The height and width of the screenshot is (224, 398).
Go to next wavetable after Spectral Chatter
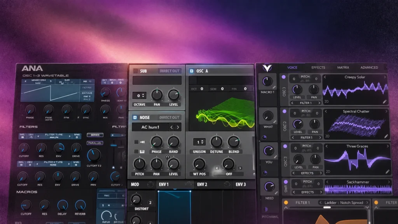coord(386,111)
